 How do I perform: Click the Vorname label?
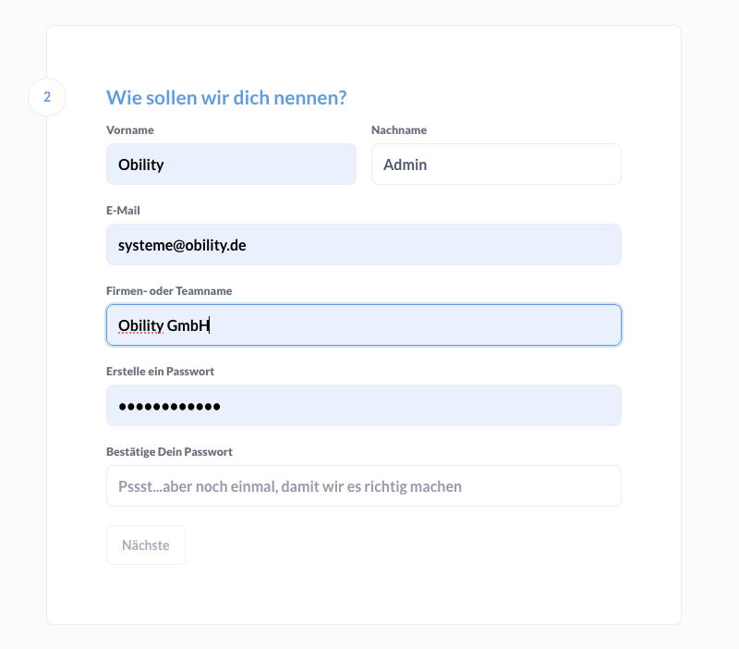click(130, 130)
